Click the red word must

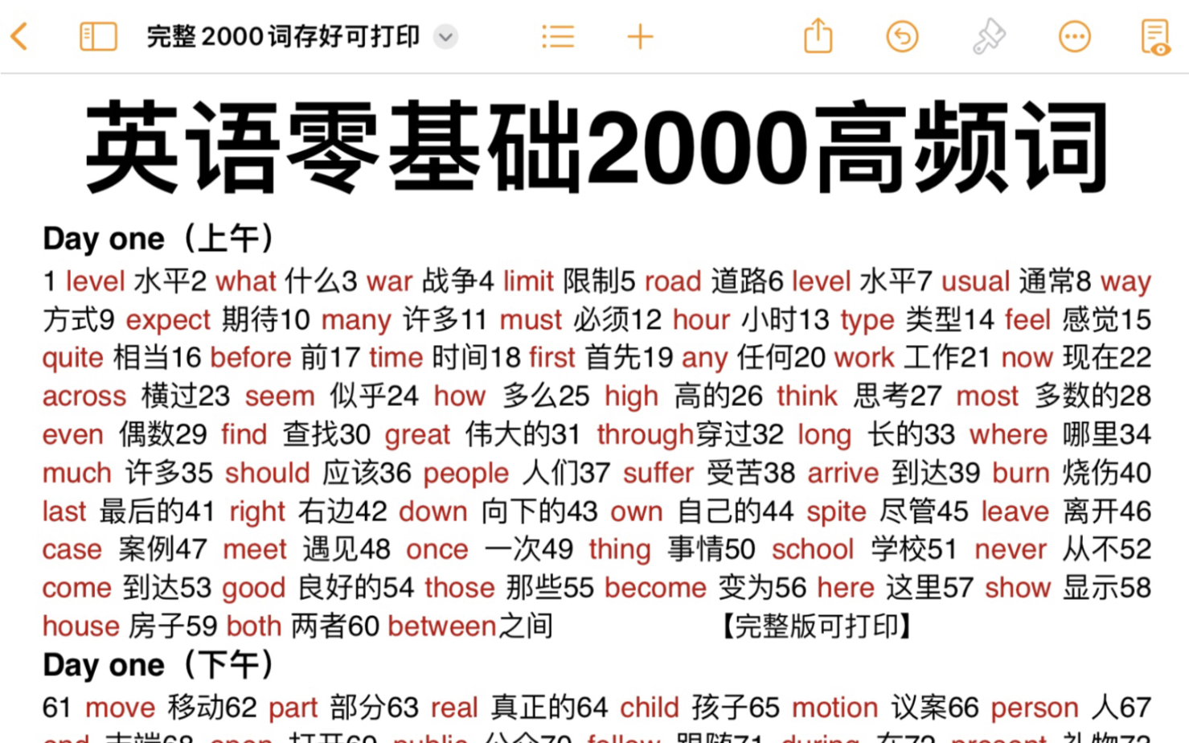(x=531, y=320)
